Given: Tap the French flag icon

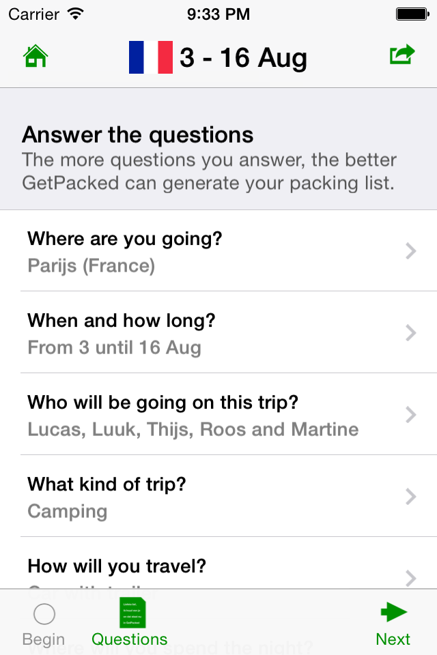Looking at the screenshot, I should click(151, 57).
